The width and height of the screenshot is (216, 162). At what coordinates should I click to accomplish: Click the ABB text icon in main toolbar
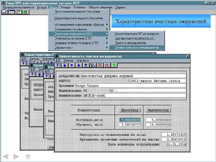point(4,12)
